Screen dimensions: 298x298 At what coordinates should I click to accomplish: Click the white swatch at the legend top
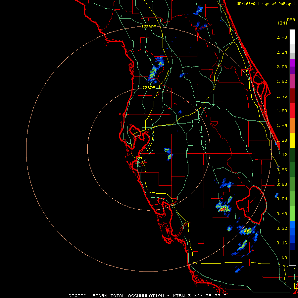pos(292,37)
